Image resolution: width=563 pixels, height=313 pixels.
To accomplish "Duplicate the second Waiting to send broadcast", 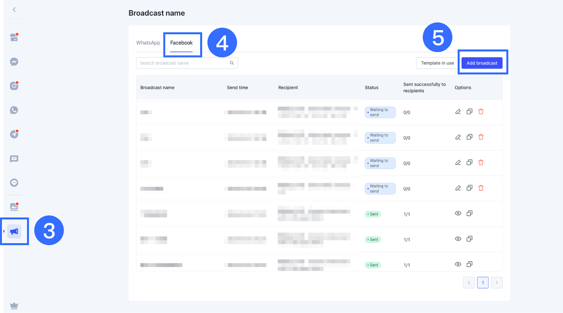I will tap(469, 137).
